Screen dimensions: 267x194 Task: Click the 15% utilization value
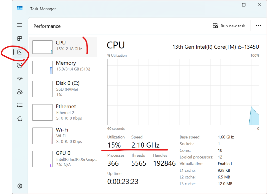(114, 145)
